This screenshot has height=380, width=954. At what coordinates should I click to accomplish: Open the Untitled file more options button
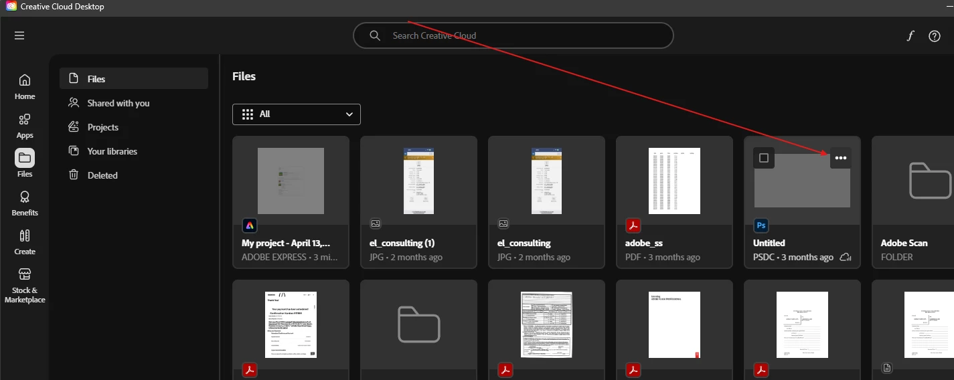point(842,159)
